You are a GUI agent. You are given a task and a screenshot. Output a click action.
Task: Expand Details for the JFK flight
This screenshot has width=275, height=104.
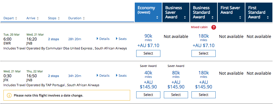103,76
